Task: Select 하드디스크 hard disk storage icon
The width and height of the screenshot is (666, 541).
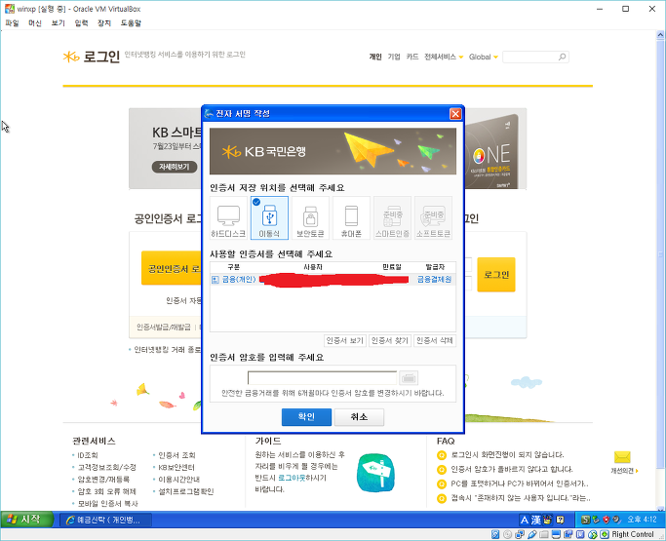Action: point(228,217)
